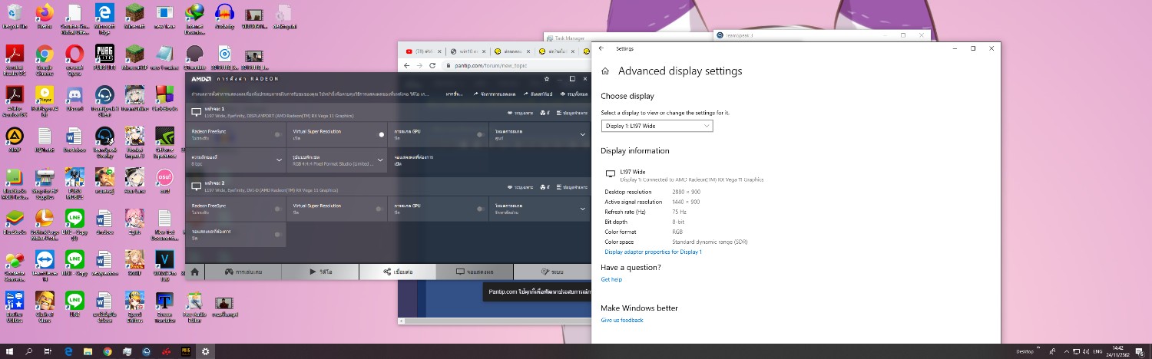Toggle Radeon FreeSync for display 1
Screen dimensions: 1152x359
pos(277,134)
